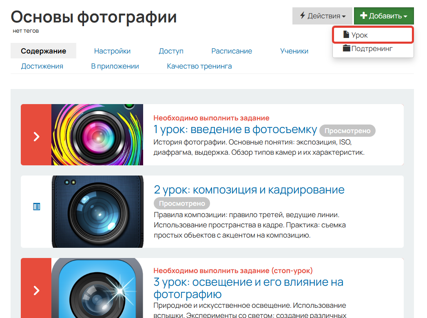Open link 1 урок: введение в фотосъемку
427x318 pixels.
coord(235,129)
